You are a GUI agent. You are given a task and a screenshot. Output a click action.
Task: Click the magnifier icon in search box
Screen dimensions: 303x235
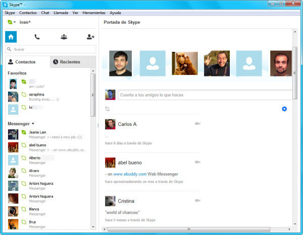pos(9,49)
